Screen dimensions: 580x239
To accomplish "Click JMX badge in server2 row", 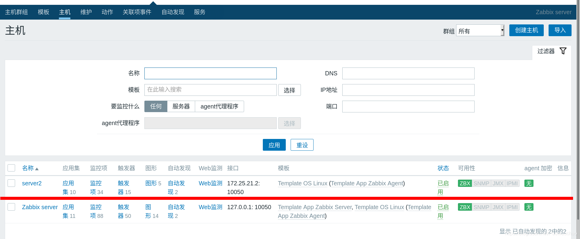I will tap(498, 183).
